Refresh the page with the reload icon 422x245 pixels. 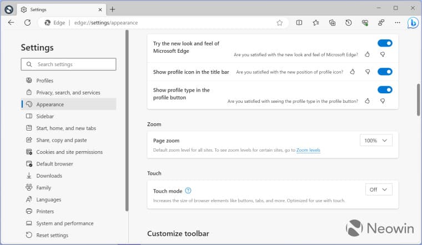click(x=27, y=23)
